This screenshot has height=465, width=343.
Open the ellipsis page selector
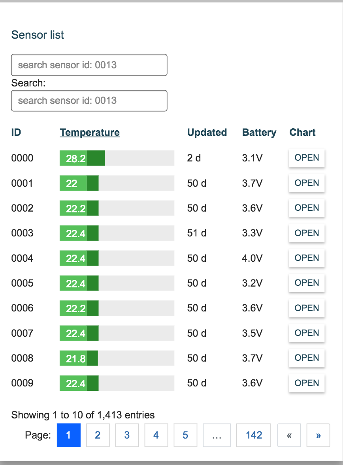(x=217, y=435)
